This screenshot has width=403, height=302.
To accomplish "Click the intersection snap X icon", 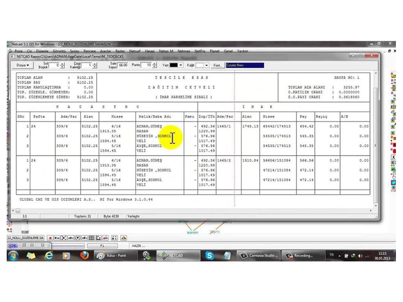I will tap(64, 238).
